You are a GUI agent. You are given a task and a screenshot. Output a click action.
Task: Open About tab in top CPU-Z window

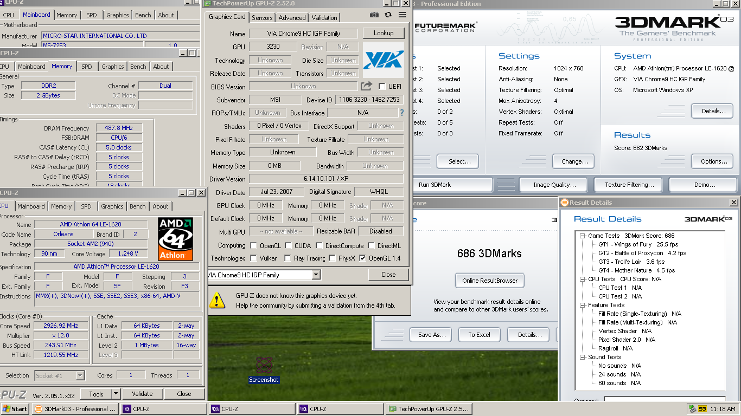[x=166, y=15]
